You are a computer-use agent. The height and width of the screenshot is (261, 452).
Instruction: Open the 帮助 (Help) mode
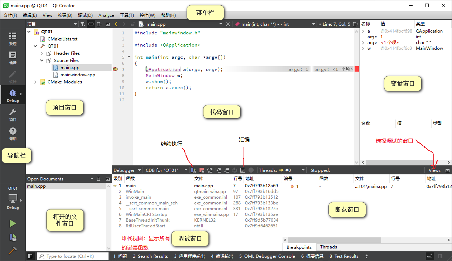click(13, 134)
